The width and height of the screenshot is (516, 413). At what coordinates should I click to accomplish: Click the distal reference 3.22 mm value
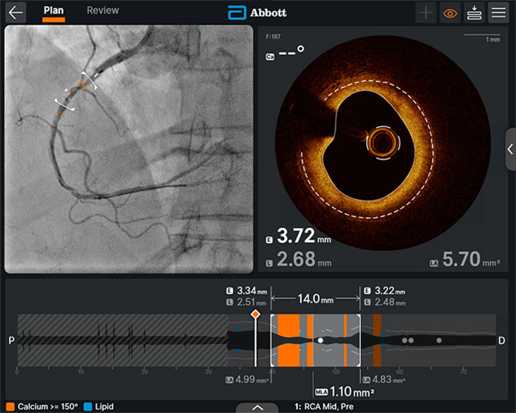pyautogui.click(x=390, y=291)
